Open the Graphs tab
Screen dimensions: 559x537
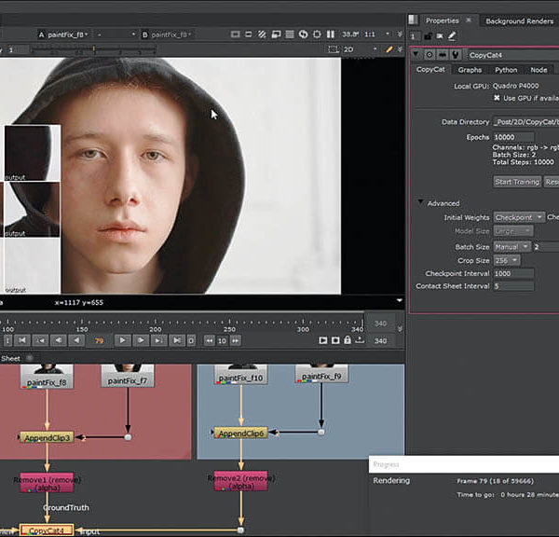point(470,70)
